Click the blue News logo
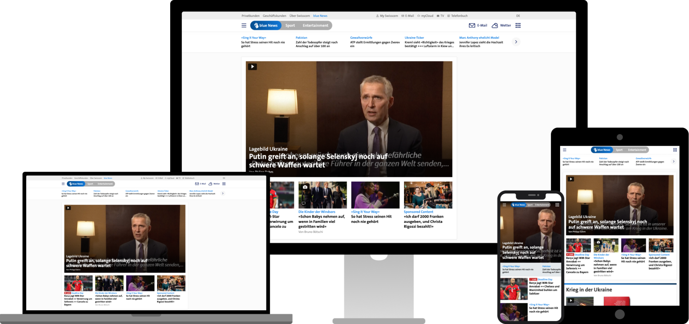The height and width of the screenshot is (324, 689). (265, 25)
